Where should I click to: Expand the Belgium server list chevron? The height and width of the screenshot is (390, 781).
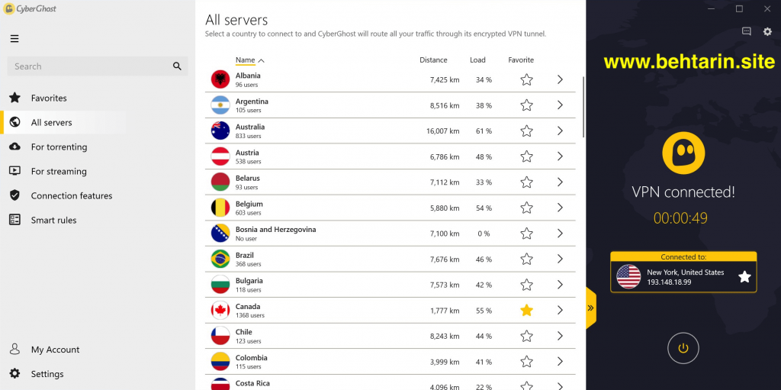(560, 208)
